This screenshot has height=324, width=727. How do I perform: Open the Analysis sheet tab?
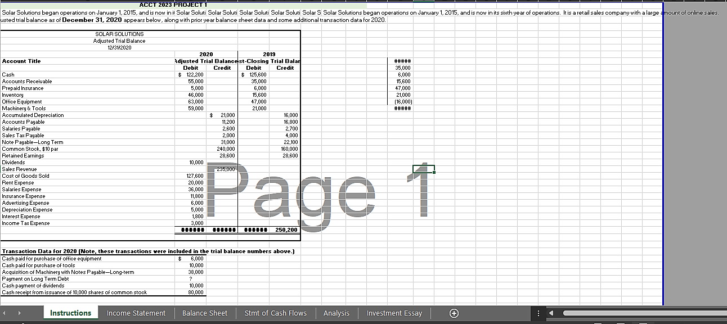tap(336, 313)
